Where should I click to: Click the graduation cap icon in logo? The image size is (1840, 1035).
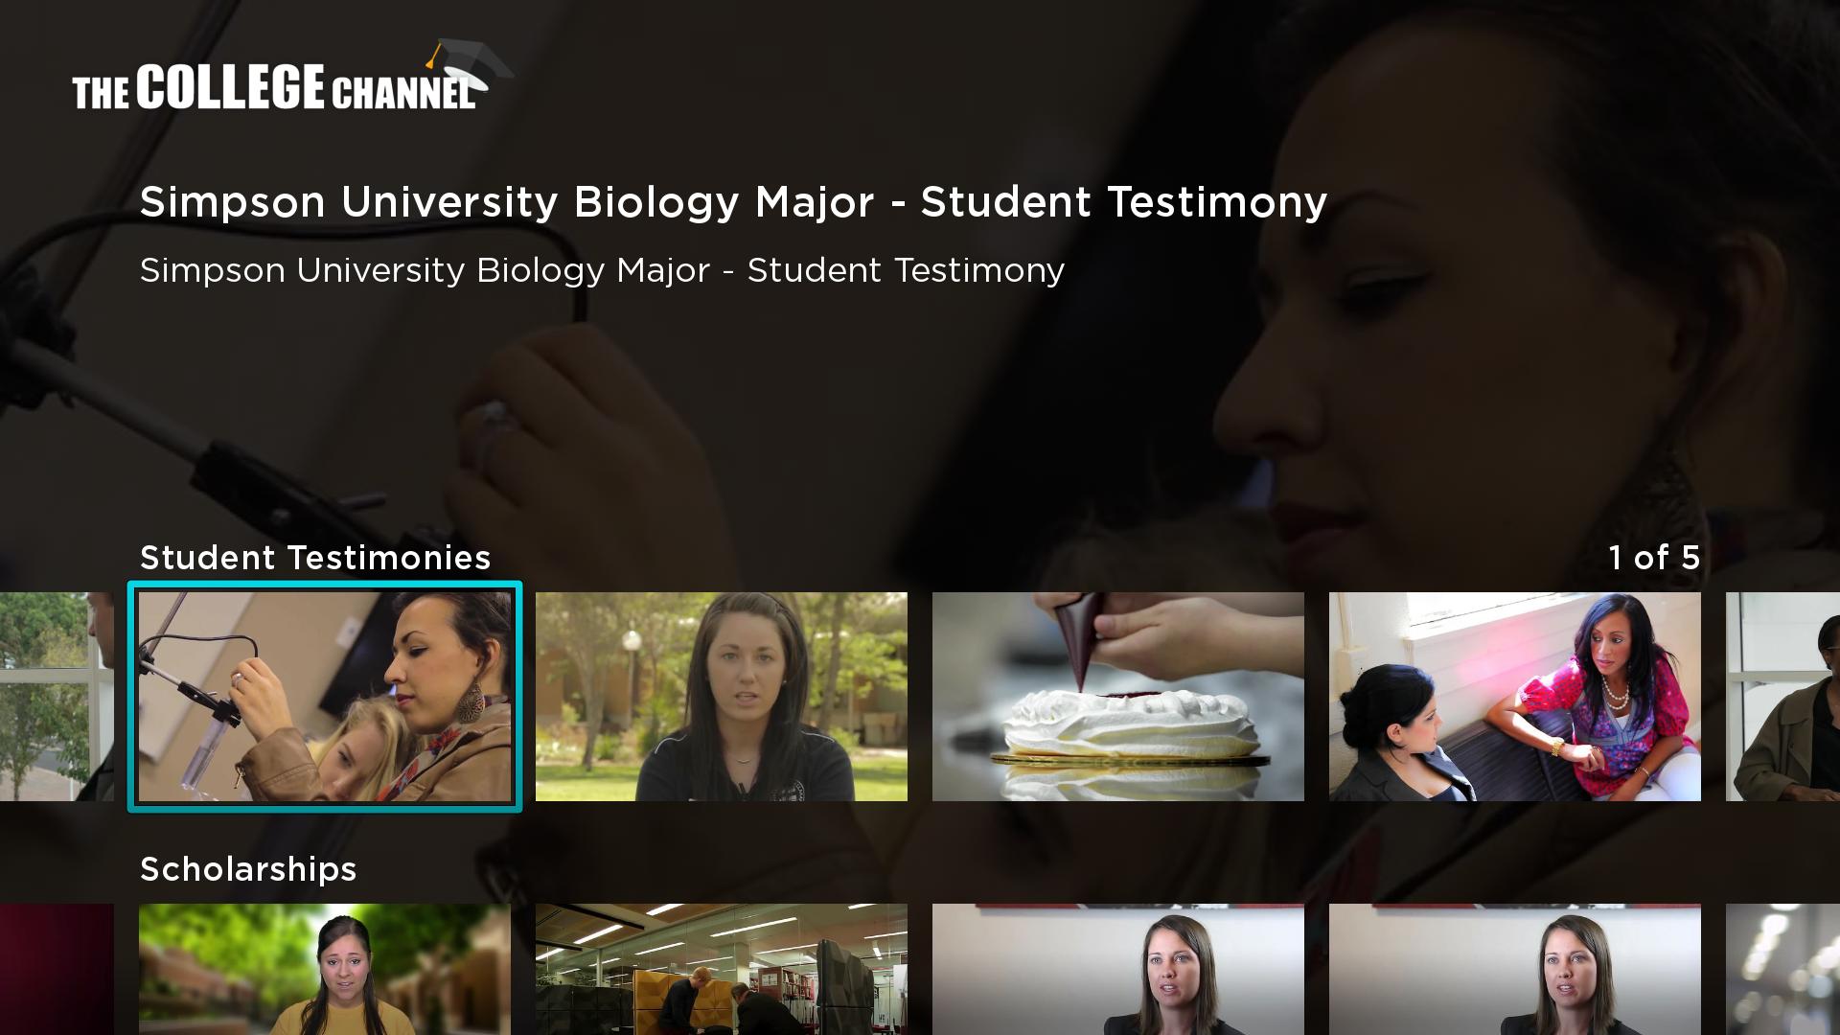pos(470,62)
